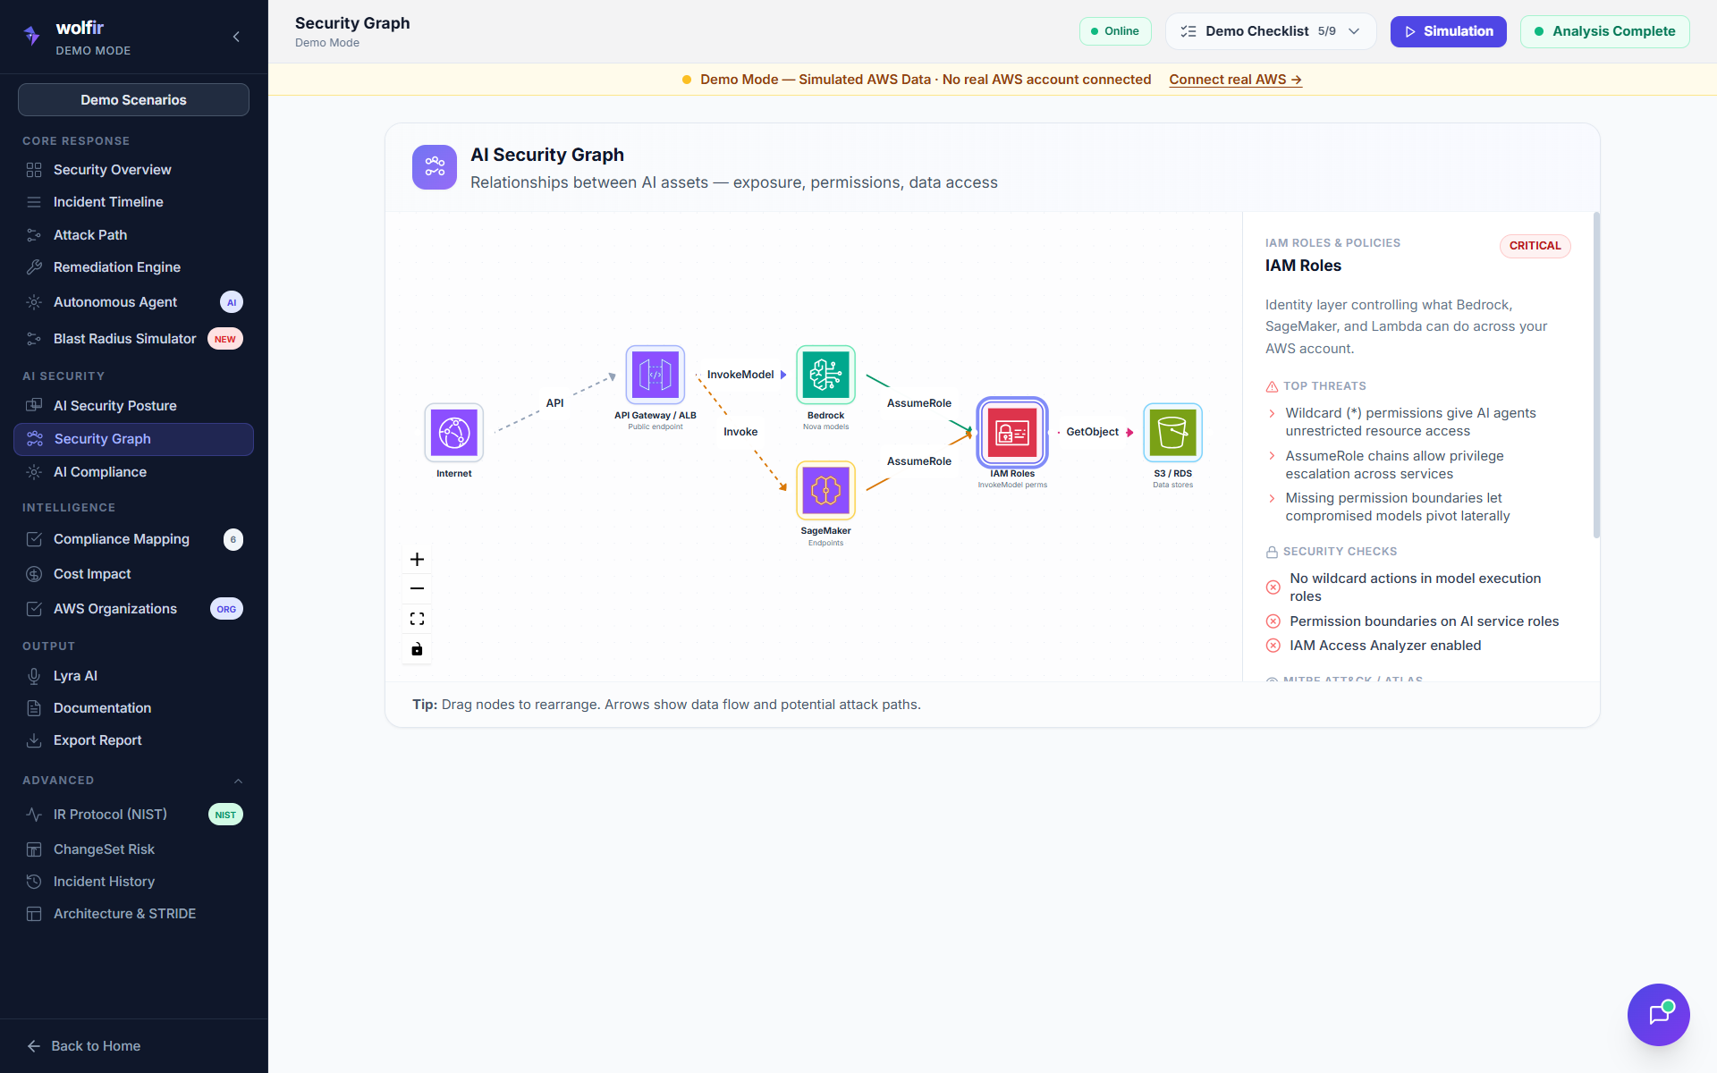Collapse the Advanced sidebar section
This screenshot has height=1073, width=1717.
[238, 781]
